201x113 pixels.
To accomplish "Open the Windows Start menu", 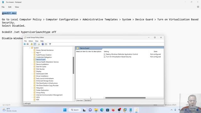I will (x=65, y=110).
